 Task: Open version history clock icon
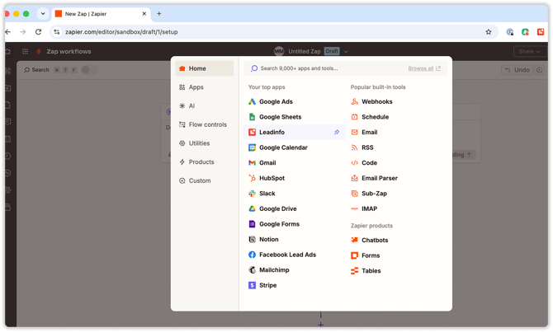[540, 70]
